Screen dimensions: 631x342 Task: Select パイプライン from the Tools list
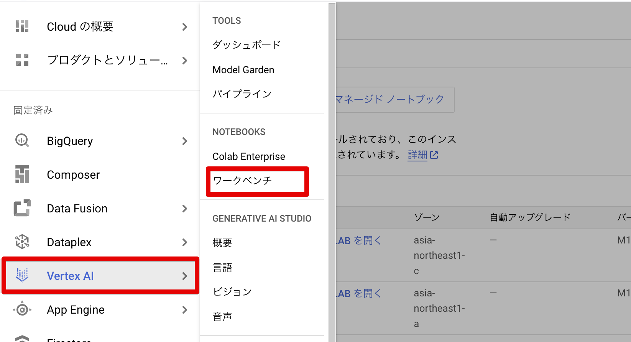tap(242, 94)
